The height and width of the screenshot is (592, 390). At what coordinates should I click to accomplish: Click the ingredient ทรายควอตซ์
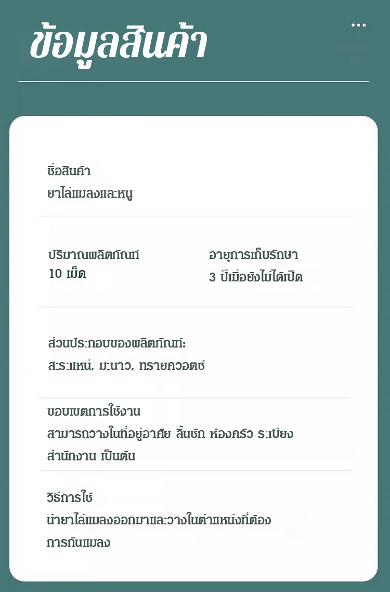pos(172,366)
